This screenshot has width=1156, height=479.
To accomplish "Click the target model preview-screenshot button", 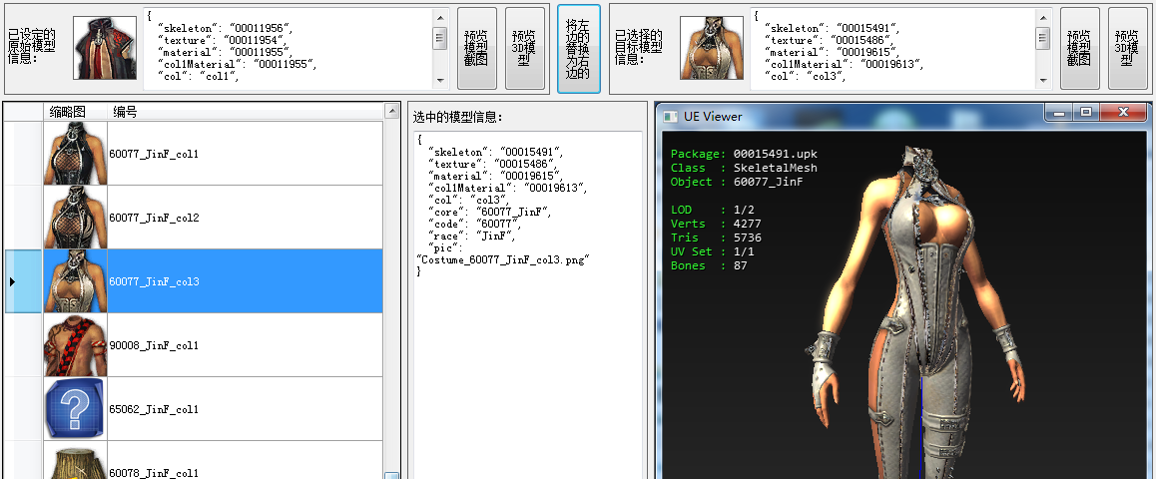I will 1079,48.
